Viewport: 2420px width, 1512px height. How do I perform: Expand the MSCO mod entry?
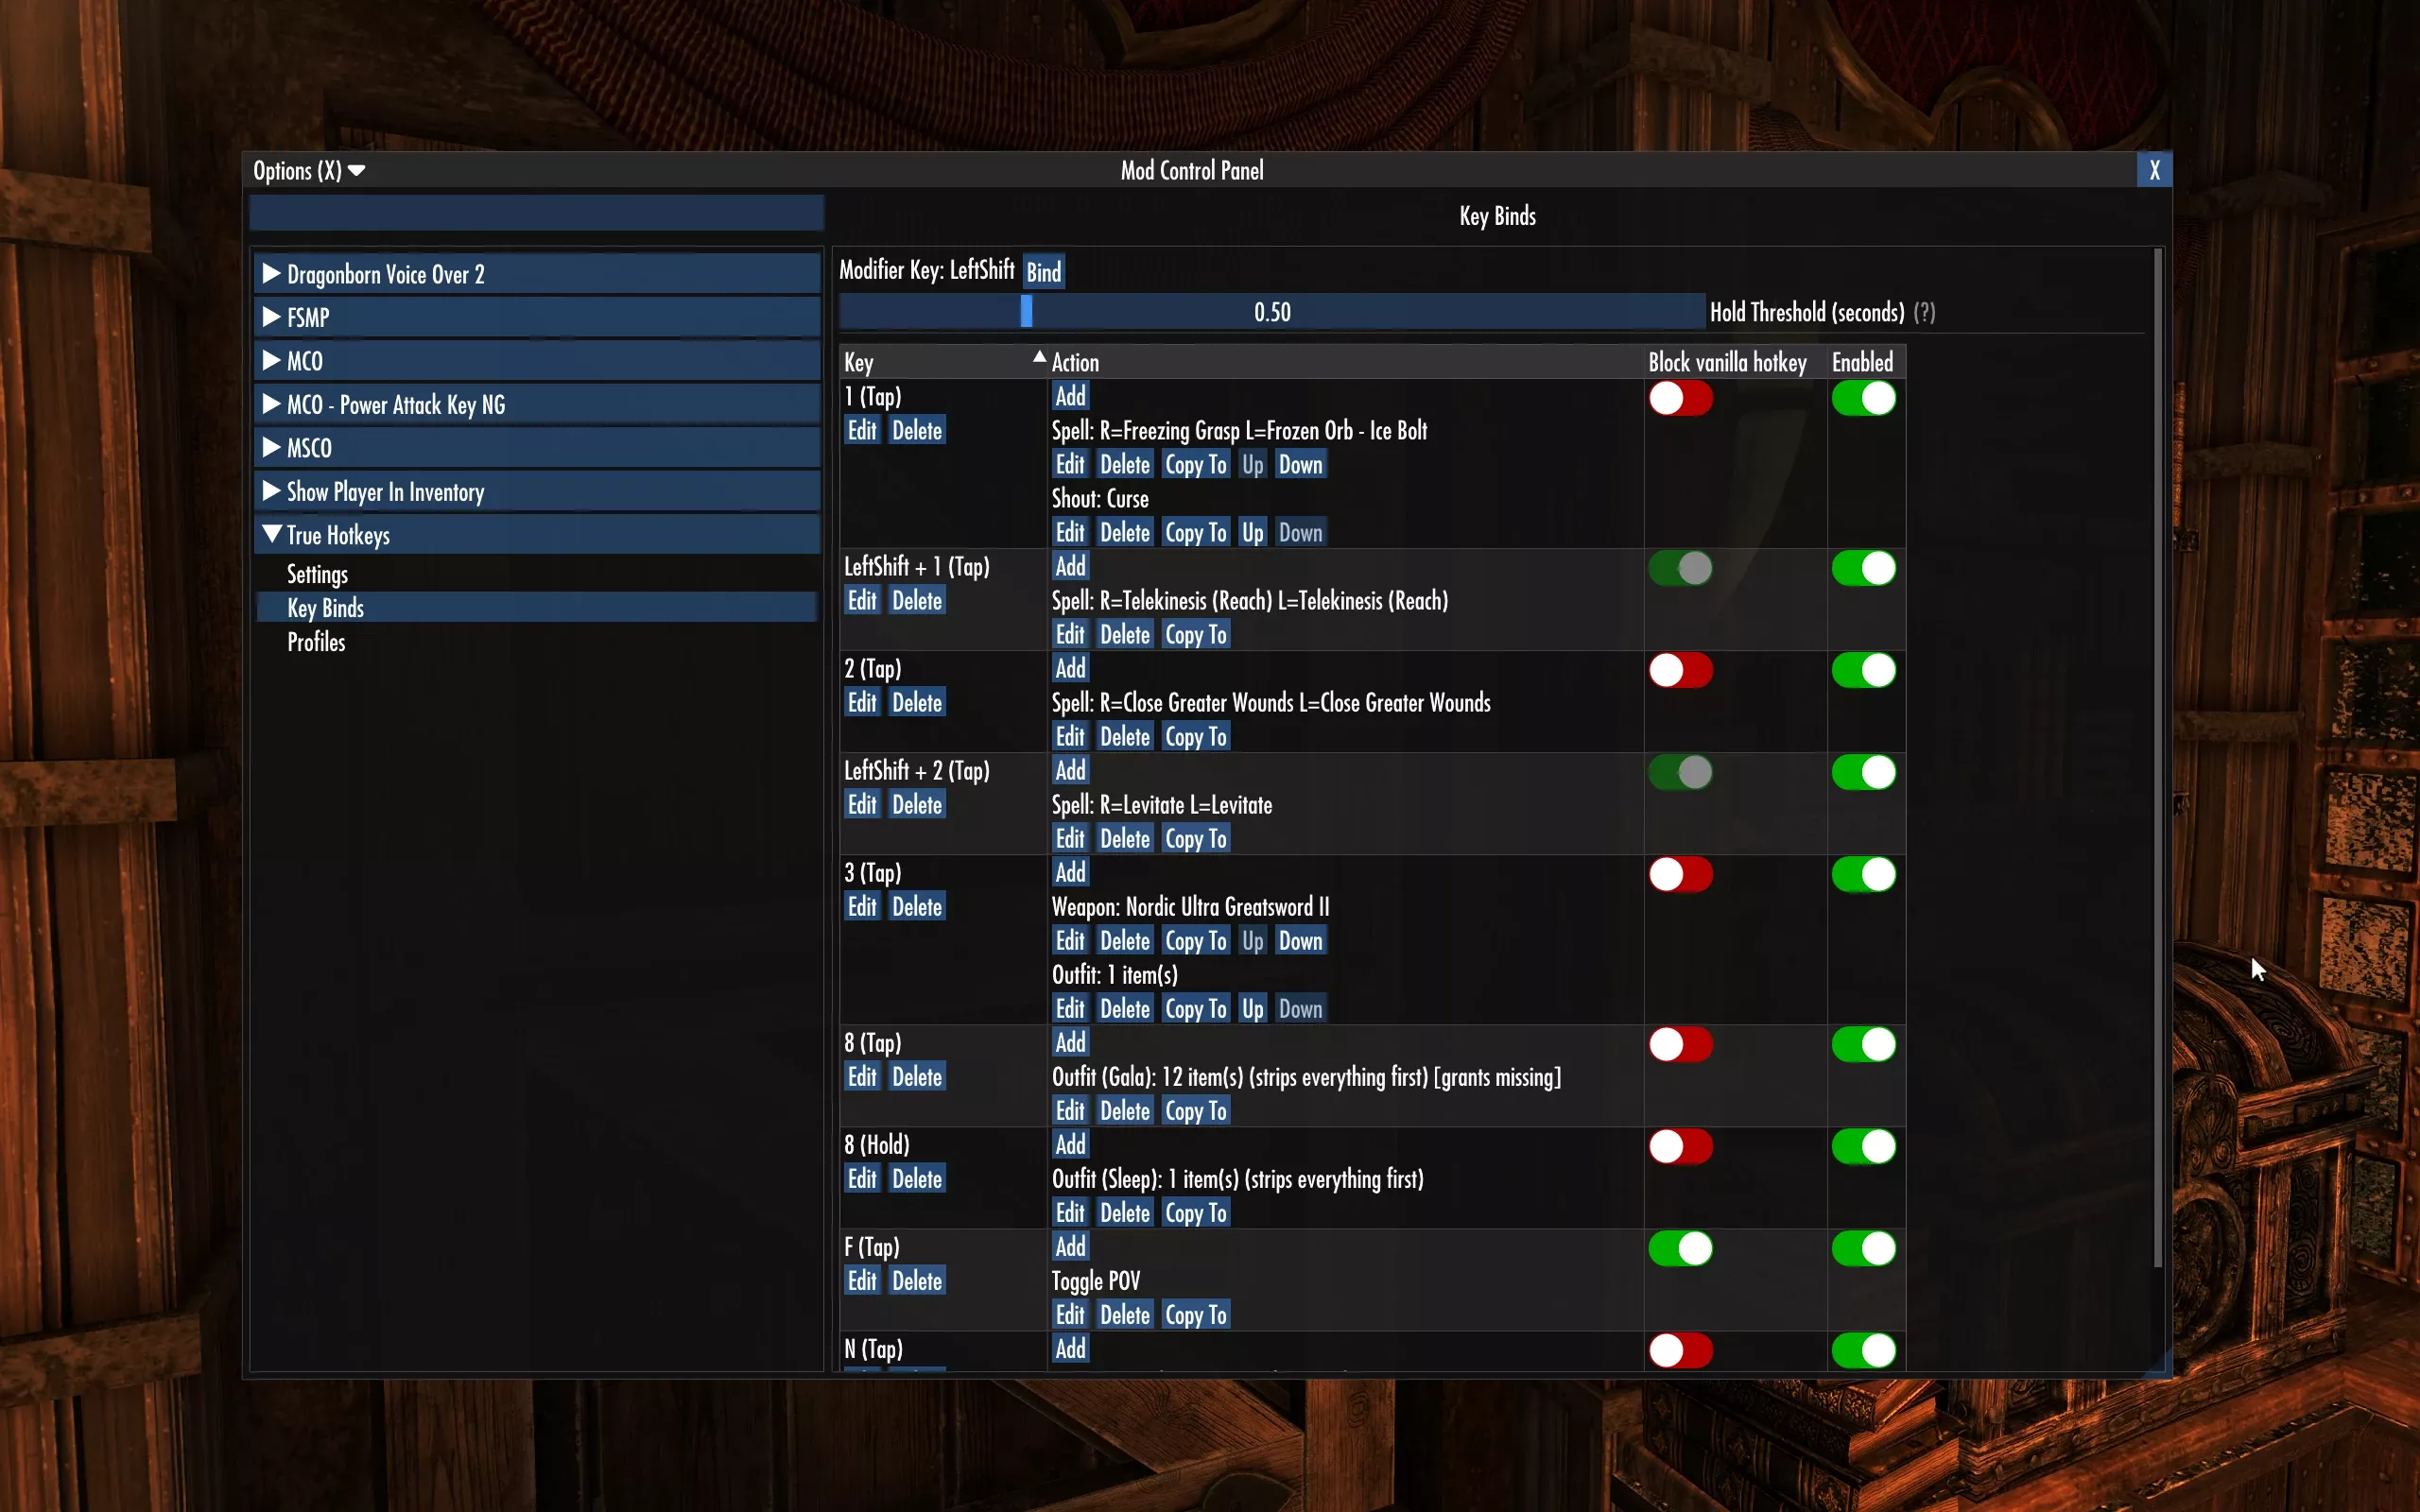(x=538, y=448)
